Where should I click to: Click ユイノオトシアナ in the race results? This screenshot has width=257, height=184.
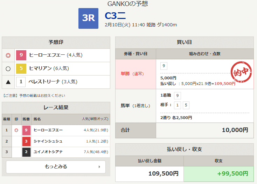coord(48,152)
